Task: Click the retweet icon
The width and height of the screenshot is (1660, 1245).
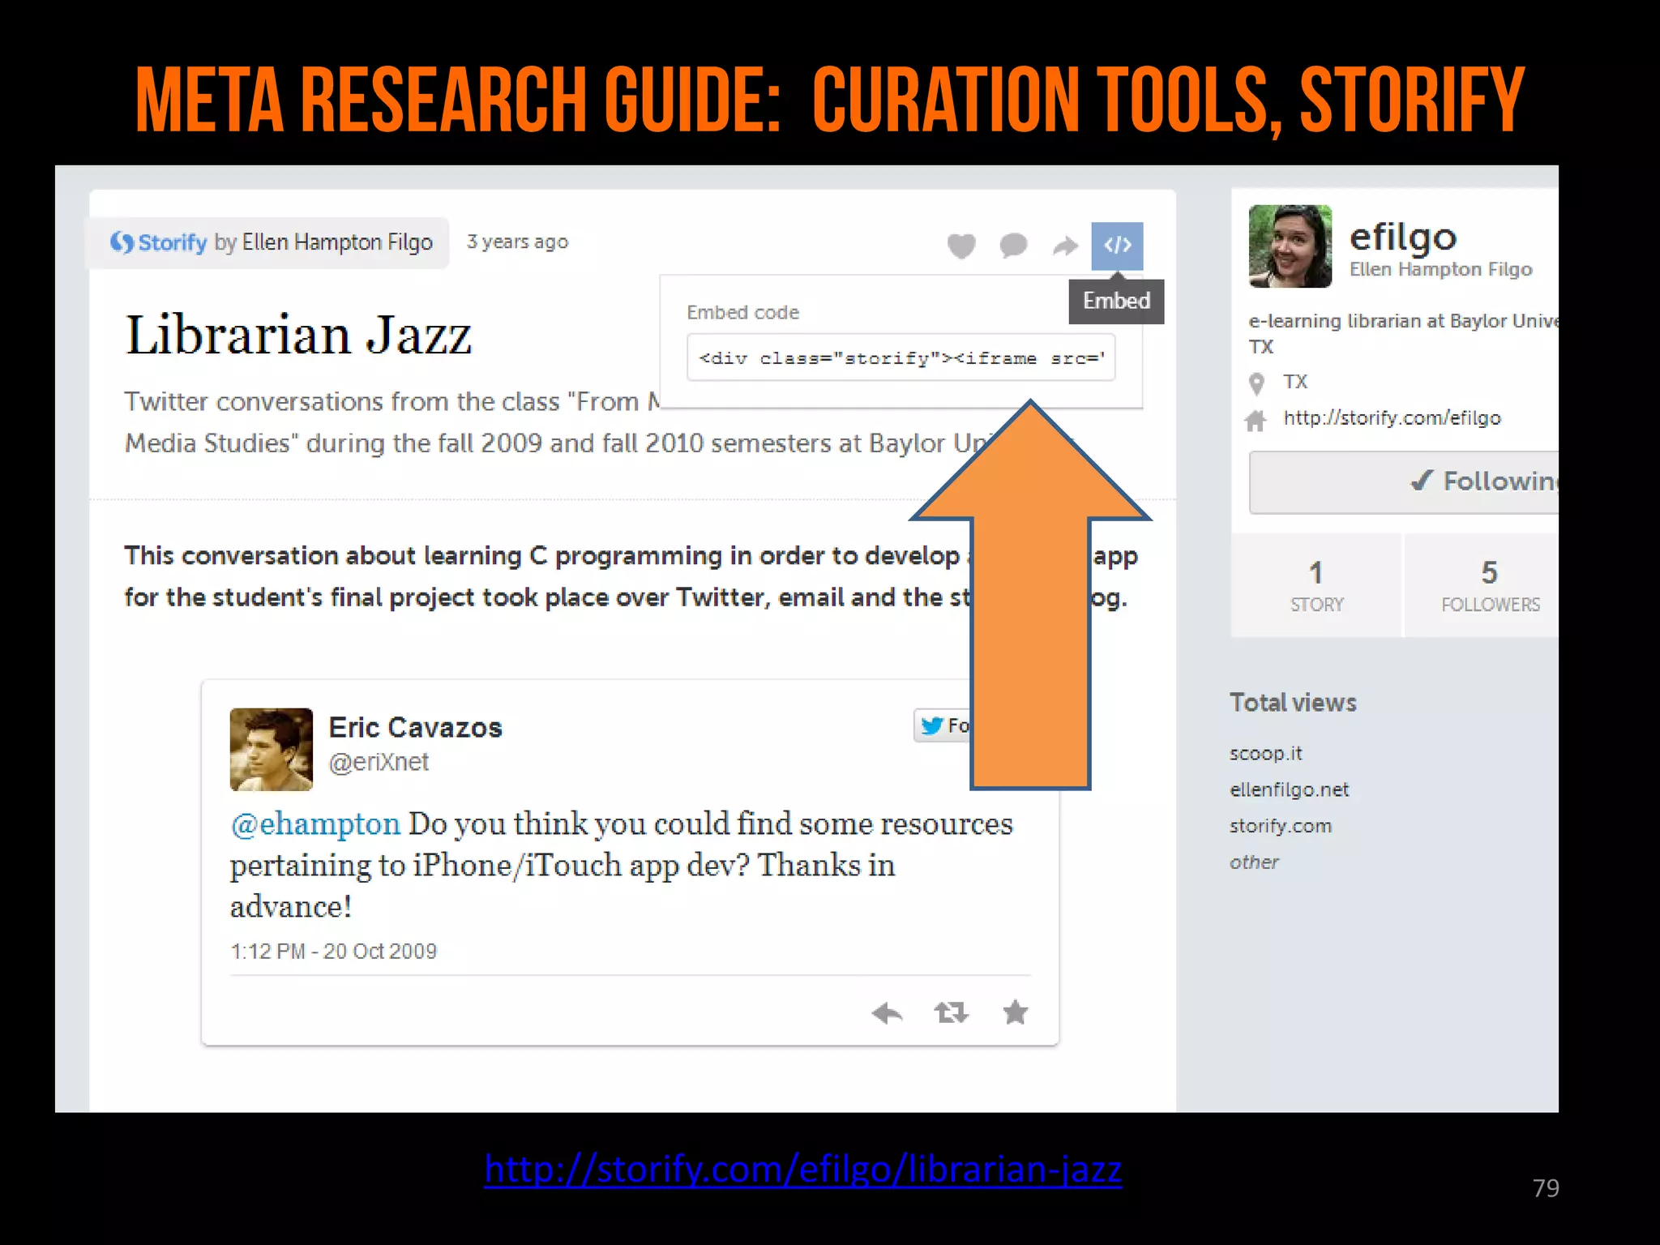Action: point(951,1012)
